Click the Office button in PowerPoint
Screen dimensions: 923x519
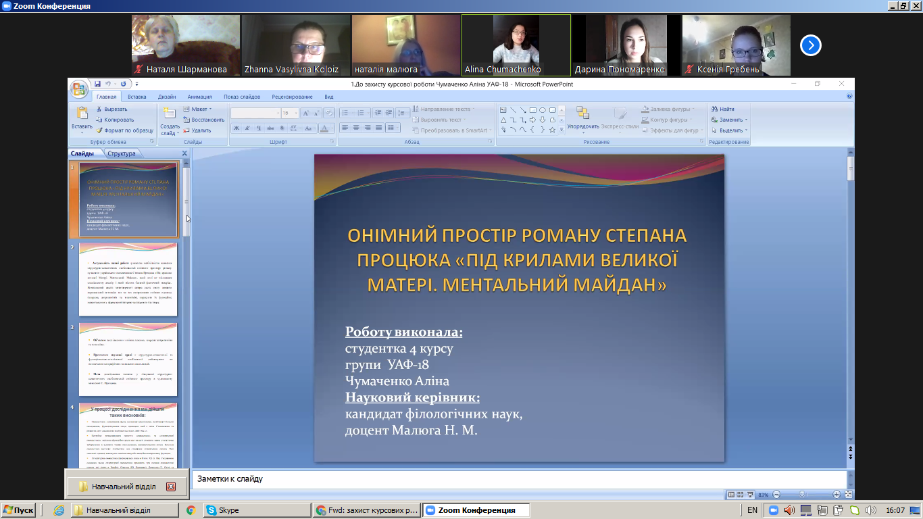coord(78,89)
